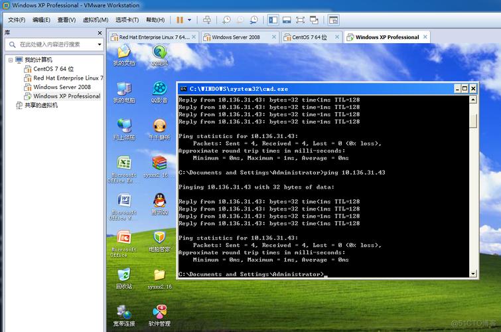Click the 软件管理 desktop icon
The height and width of the screenshot is (332, 501).
pos(159,315)
